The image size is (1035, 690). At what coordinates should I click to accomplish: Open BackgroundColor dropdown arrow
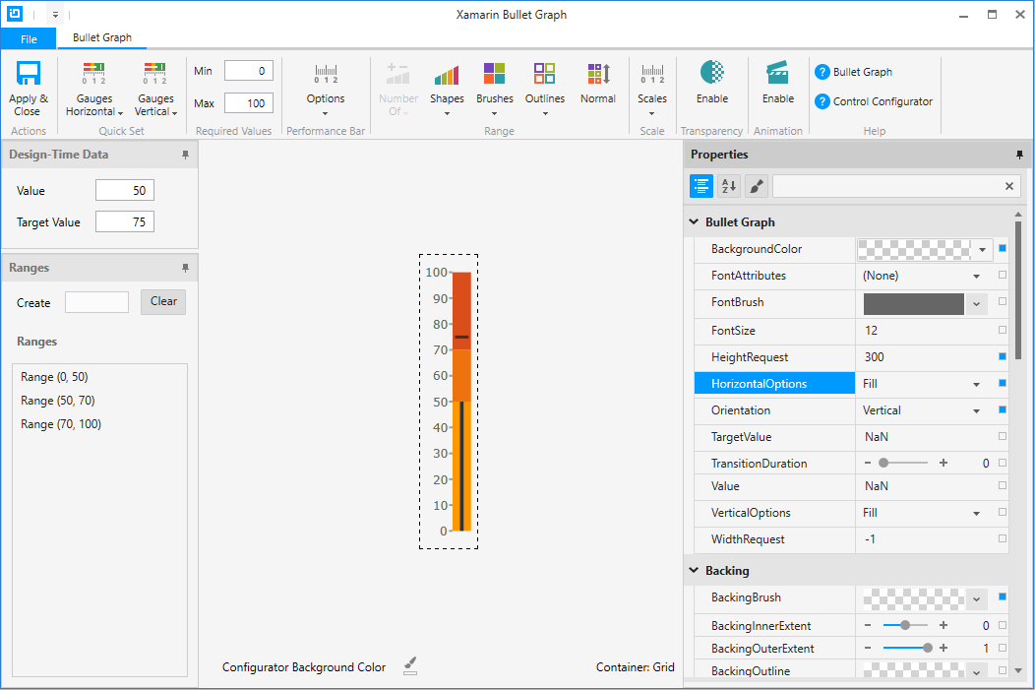[982, 250]
